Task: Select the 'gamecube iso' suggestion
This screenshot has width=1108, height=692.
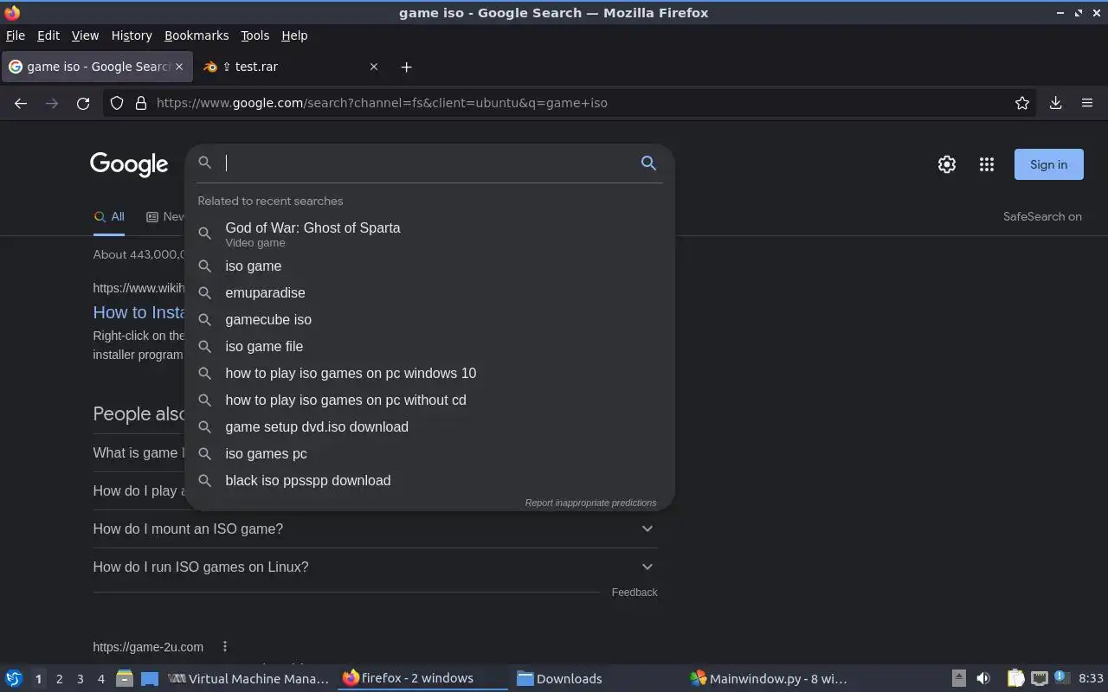Action: point(429,319)
